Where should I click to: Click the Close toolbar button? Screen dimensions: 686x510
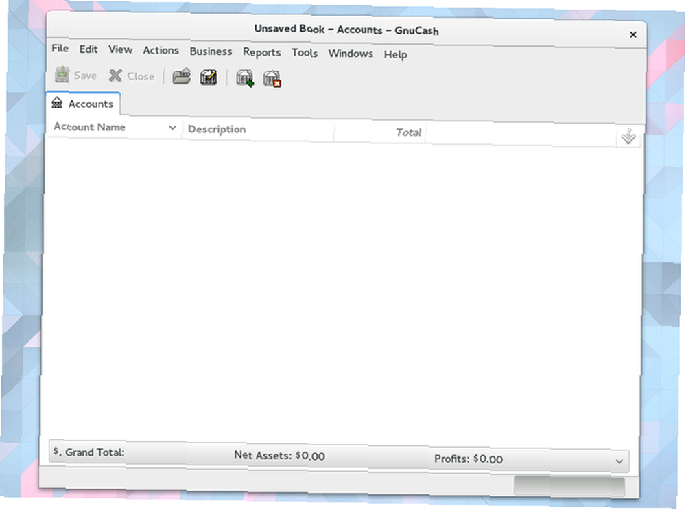[132, 76]
